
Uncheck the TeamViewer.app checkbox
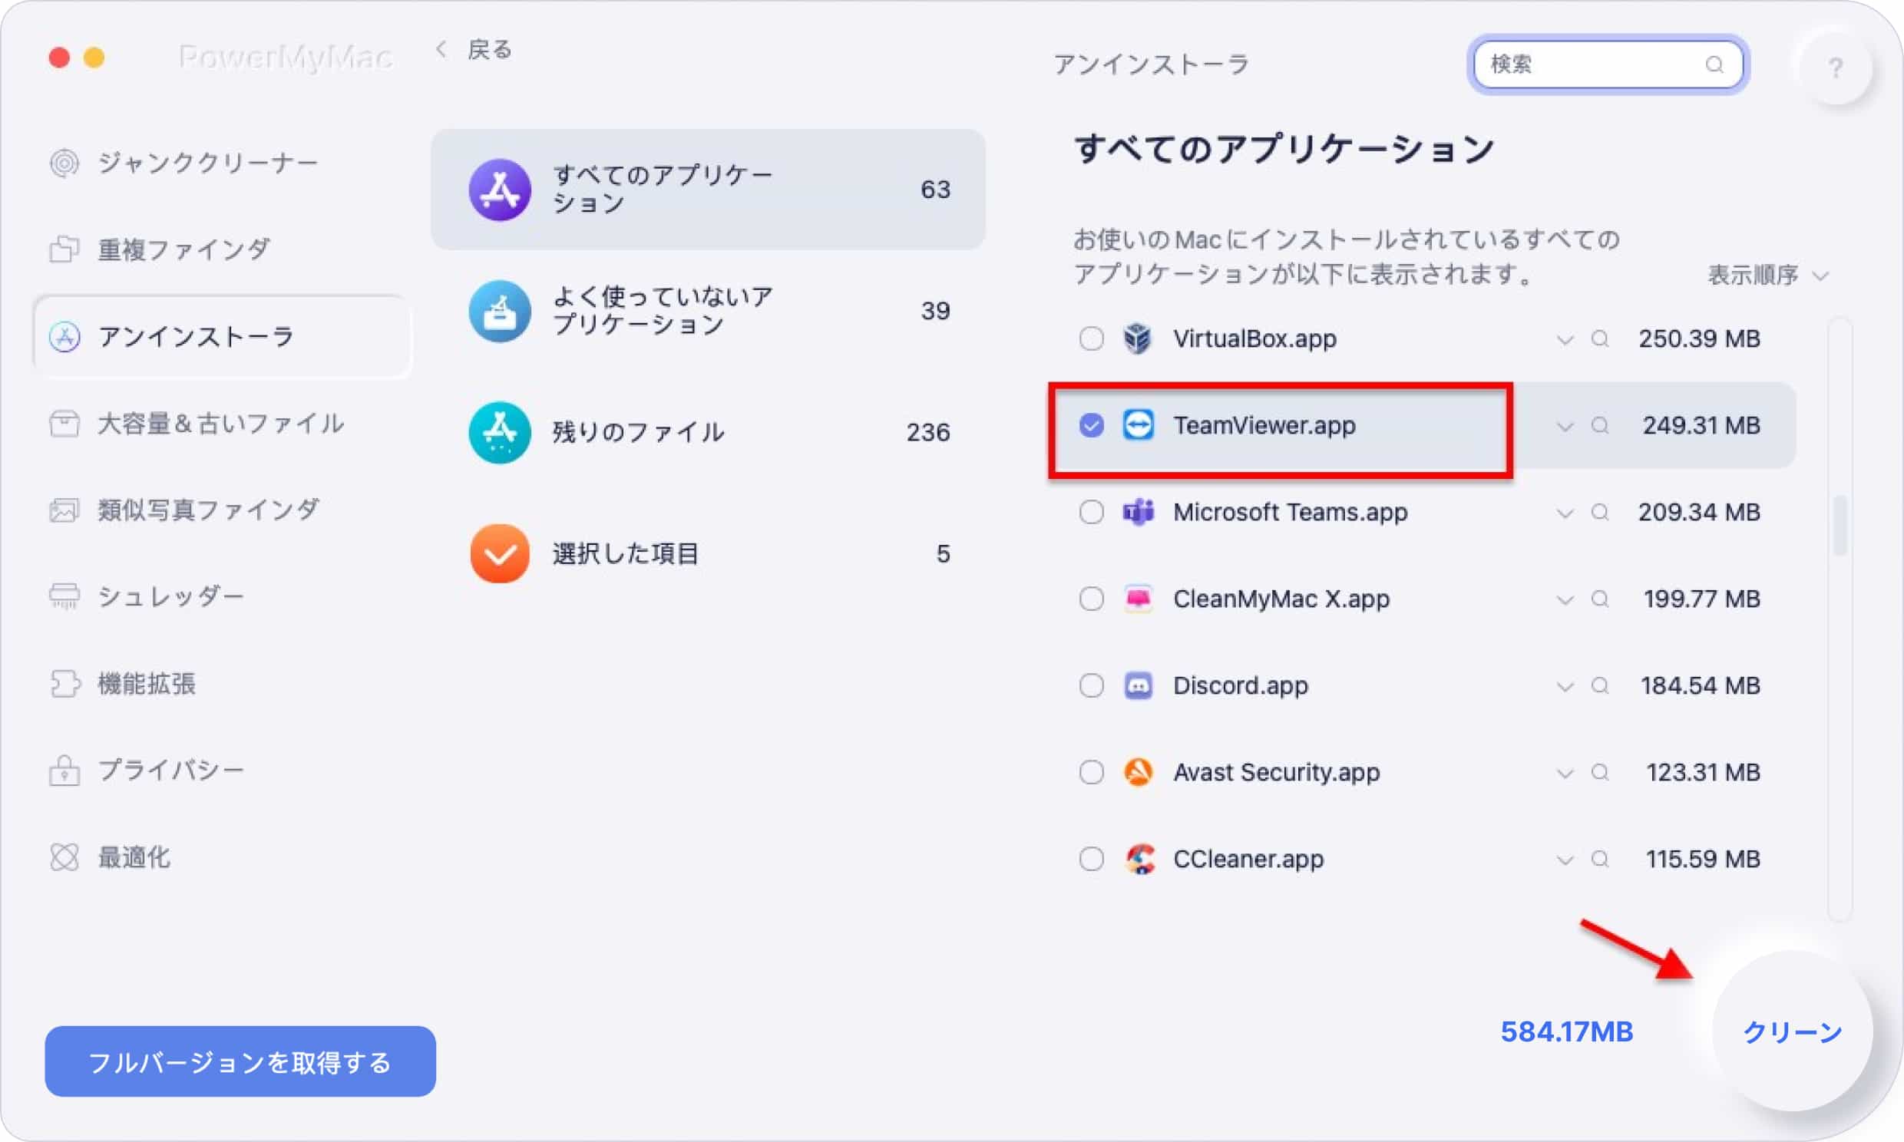[x=1090, y=424]
